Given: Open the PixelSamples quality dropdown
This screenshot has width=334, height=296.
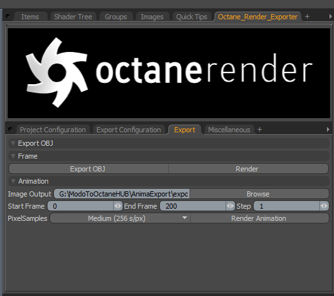Looking at the screenshot, I should coord(120,218).
